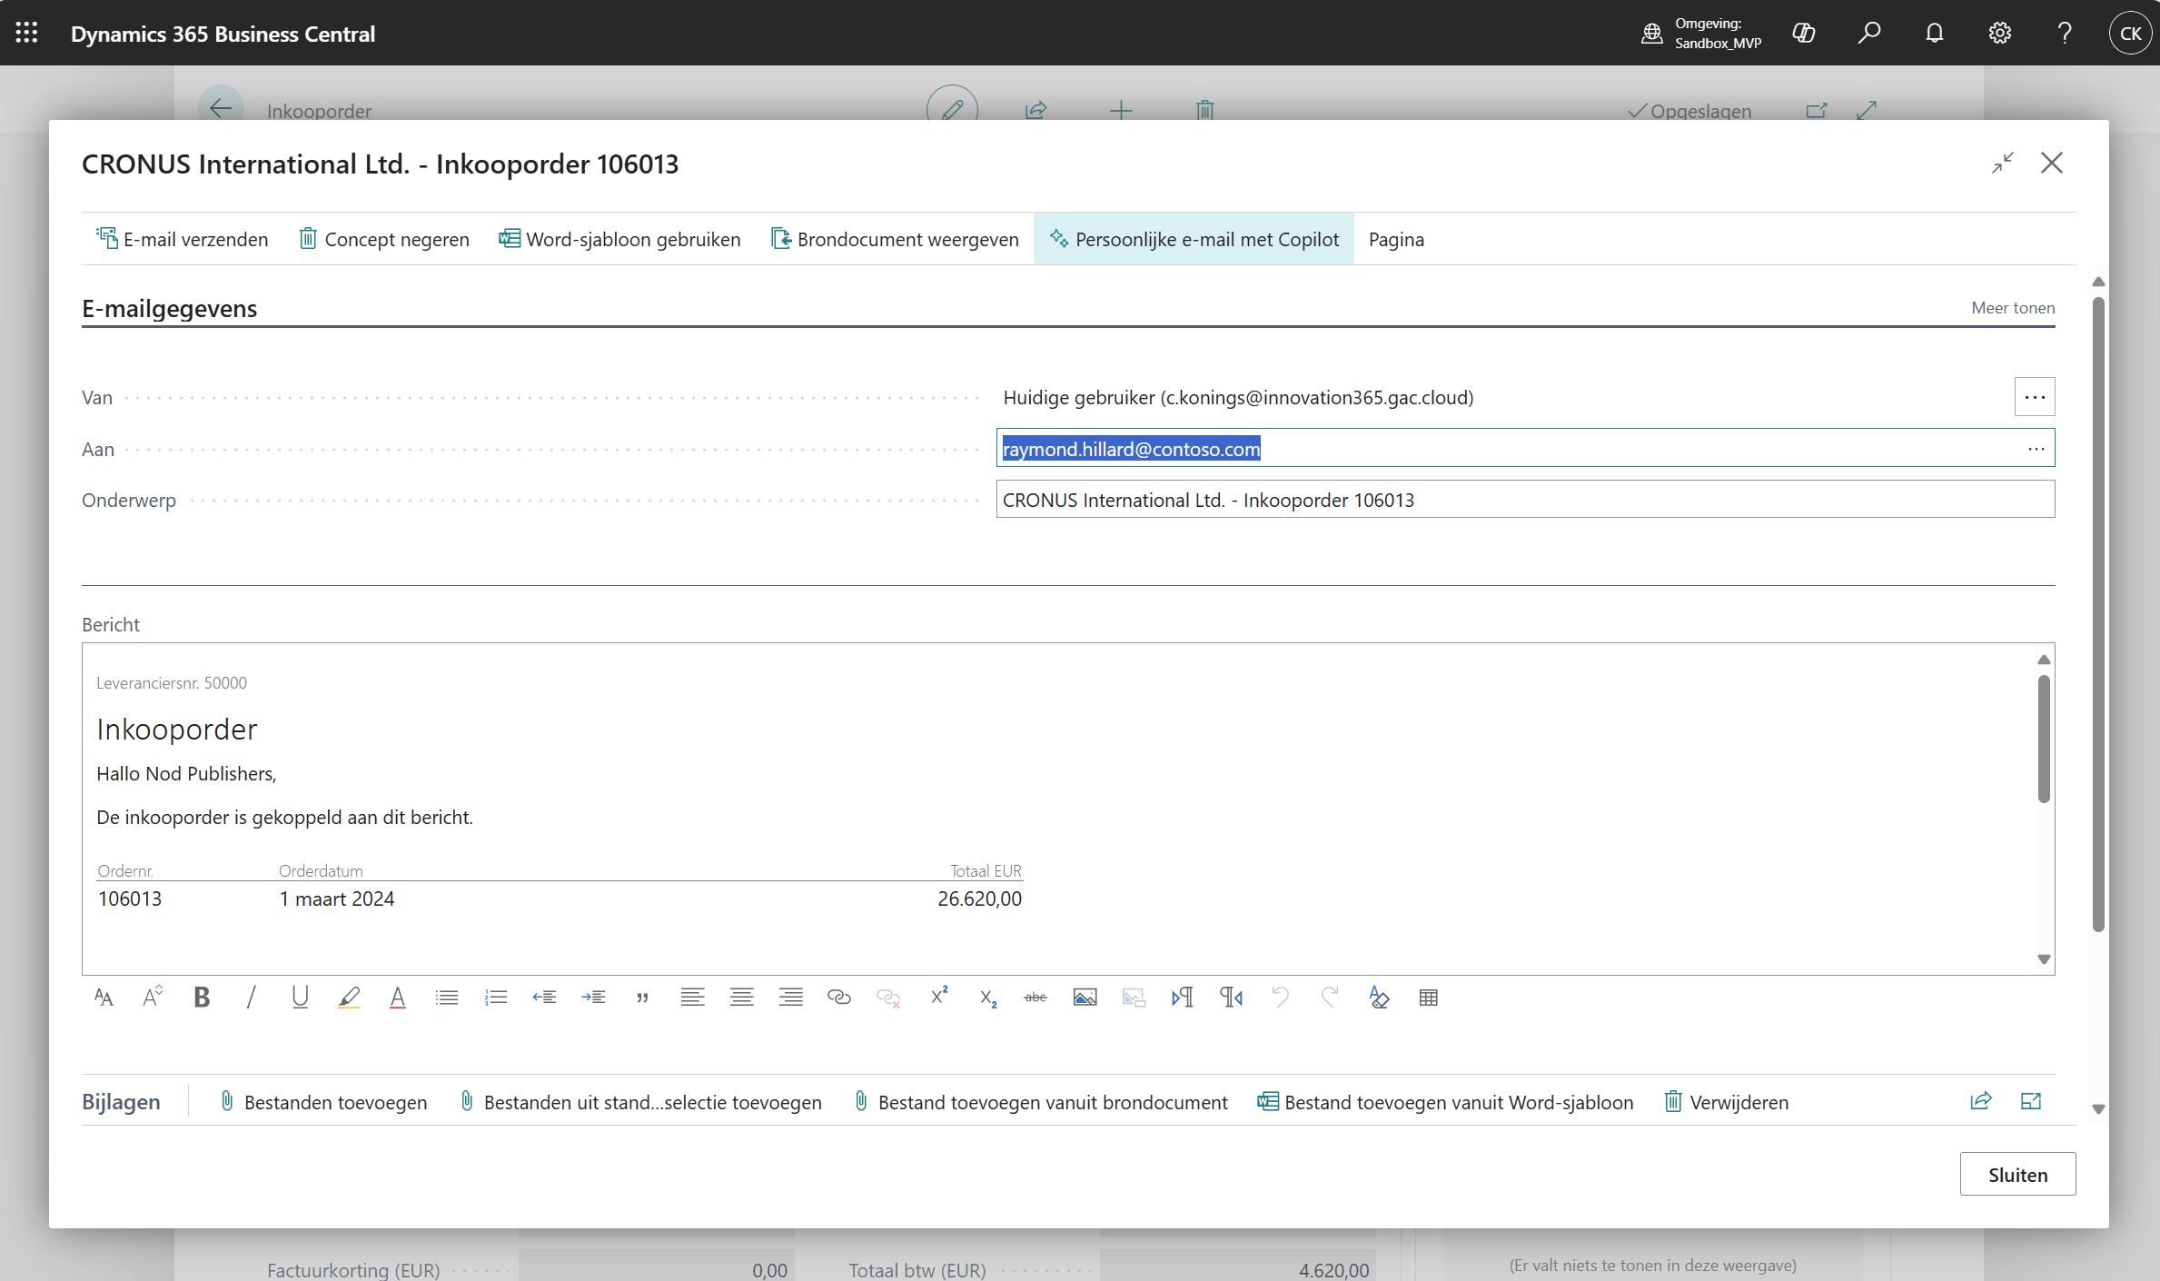Screen dimensions: 2160x1281
Task: Toggle strikethrough formatting
Action: [x=1035, y=998]
